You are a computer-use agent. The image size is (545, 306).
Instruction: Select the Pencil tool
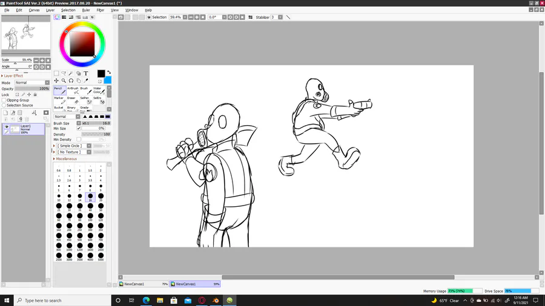click(60, 90)
